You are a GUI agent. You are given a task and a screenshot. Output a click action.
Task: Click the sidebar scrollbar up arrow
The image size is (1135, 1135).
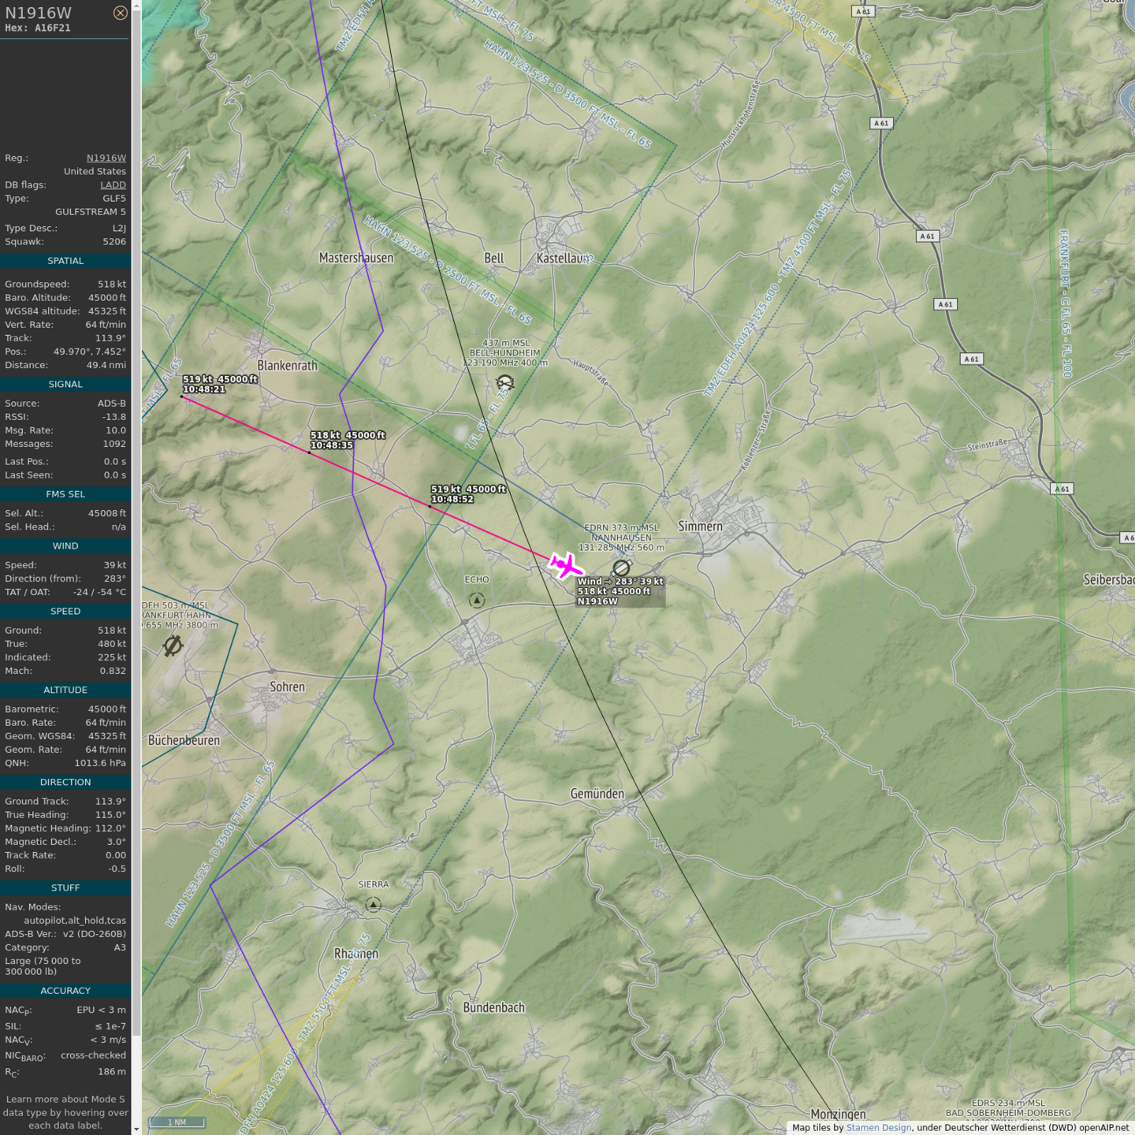pos(136,5)
